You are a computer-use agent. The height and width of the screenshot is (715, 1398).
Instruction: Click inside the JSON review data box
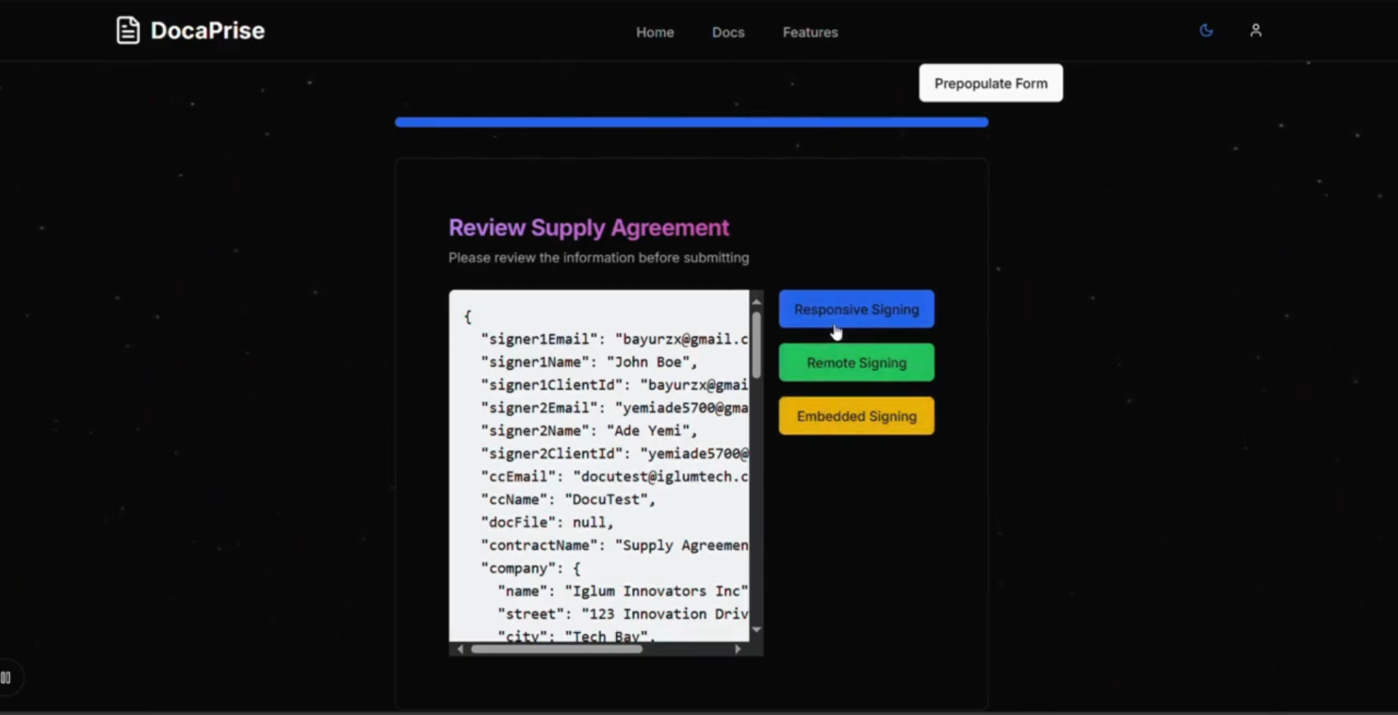[599, 466]
